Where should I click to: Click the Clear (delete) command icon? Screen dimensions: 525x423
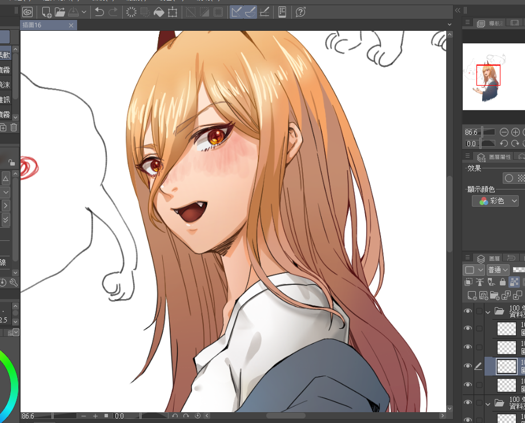131,13
